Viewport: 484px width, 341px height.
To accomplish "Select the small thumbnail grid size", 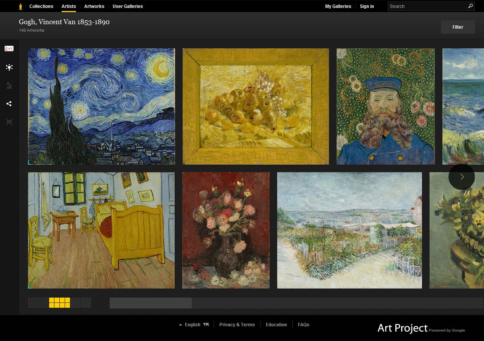I will 38,302.
